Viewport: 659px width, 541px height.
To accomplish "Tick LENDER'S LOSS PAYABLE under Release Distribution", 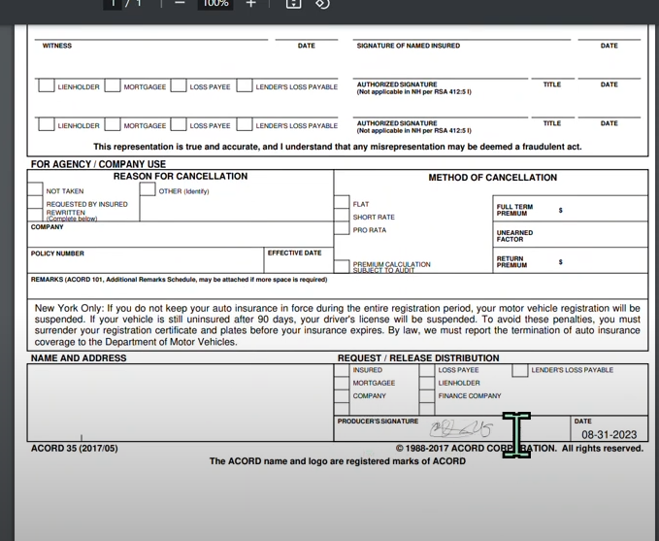I will [520, 370].
